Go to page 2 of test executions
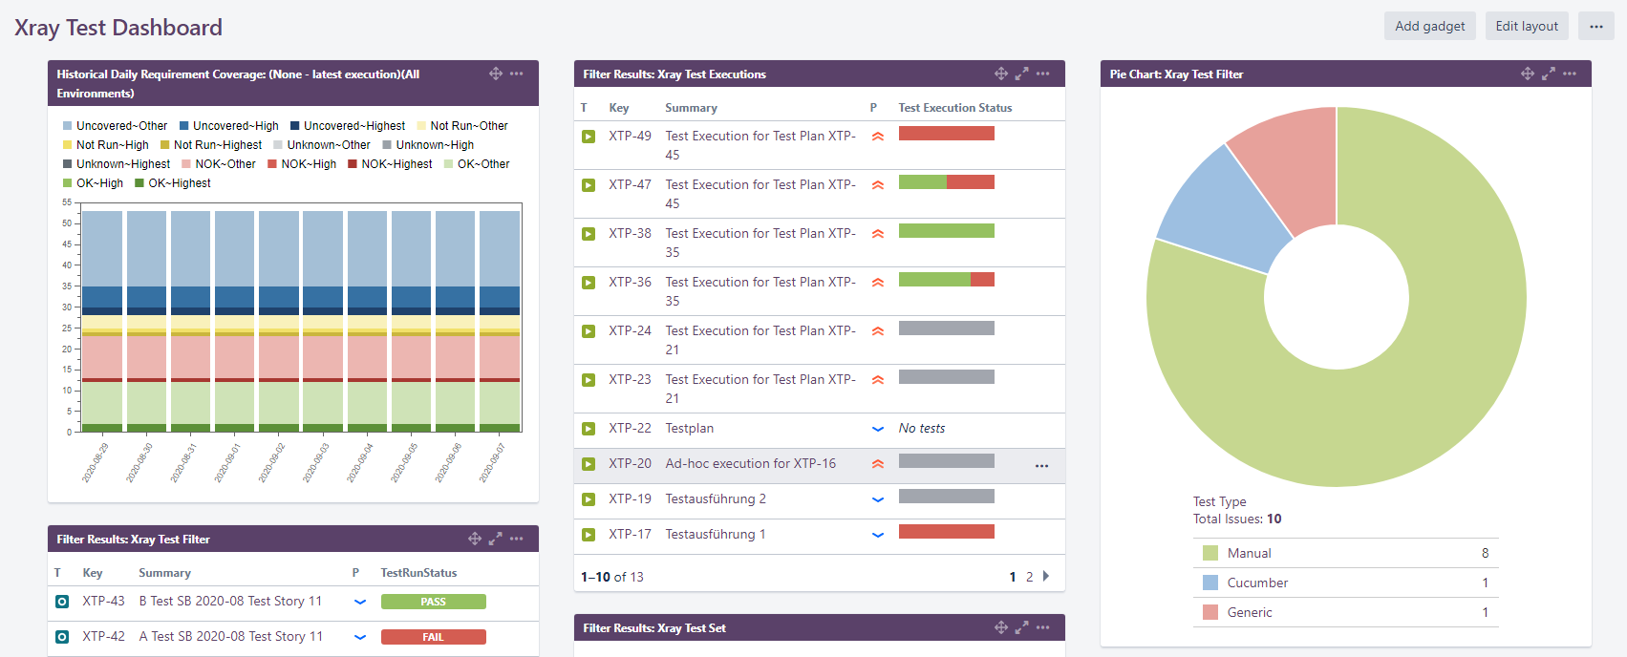Viewport: 1627px width, 657px height. coord(1029,577)
